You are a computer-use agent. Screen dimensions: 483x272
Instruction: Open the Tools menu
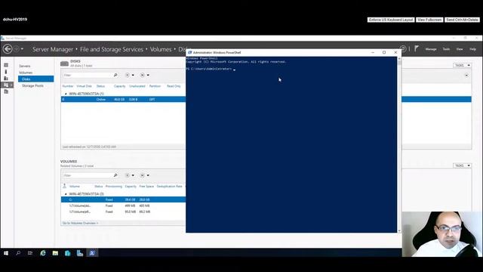446,49
